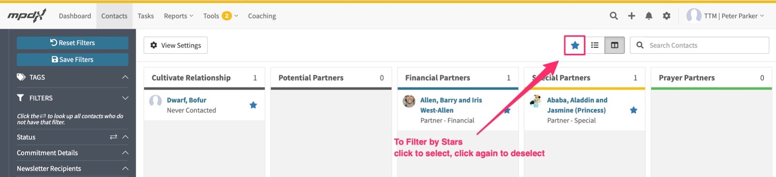Viewport: 776px width, 177px height.
Task: Click Bofur Dwarf's avatar
Action: click(156, 101)
